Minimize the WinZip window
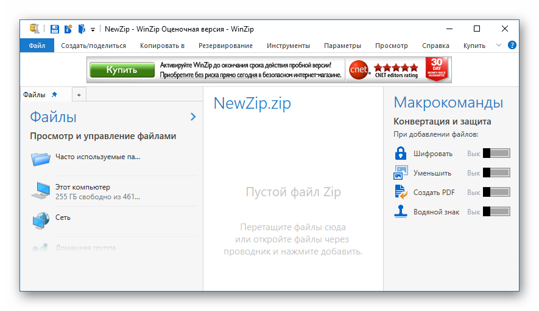 click(449, 29)
